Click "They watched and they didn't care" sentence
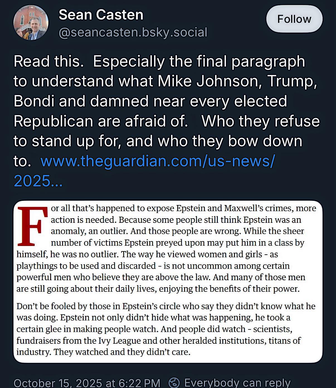The width and height of the screenshot is (336, 388). point(122,352)
